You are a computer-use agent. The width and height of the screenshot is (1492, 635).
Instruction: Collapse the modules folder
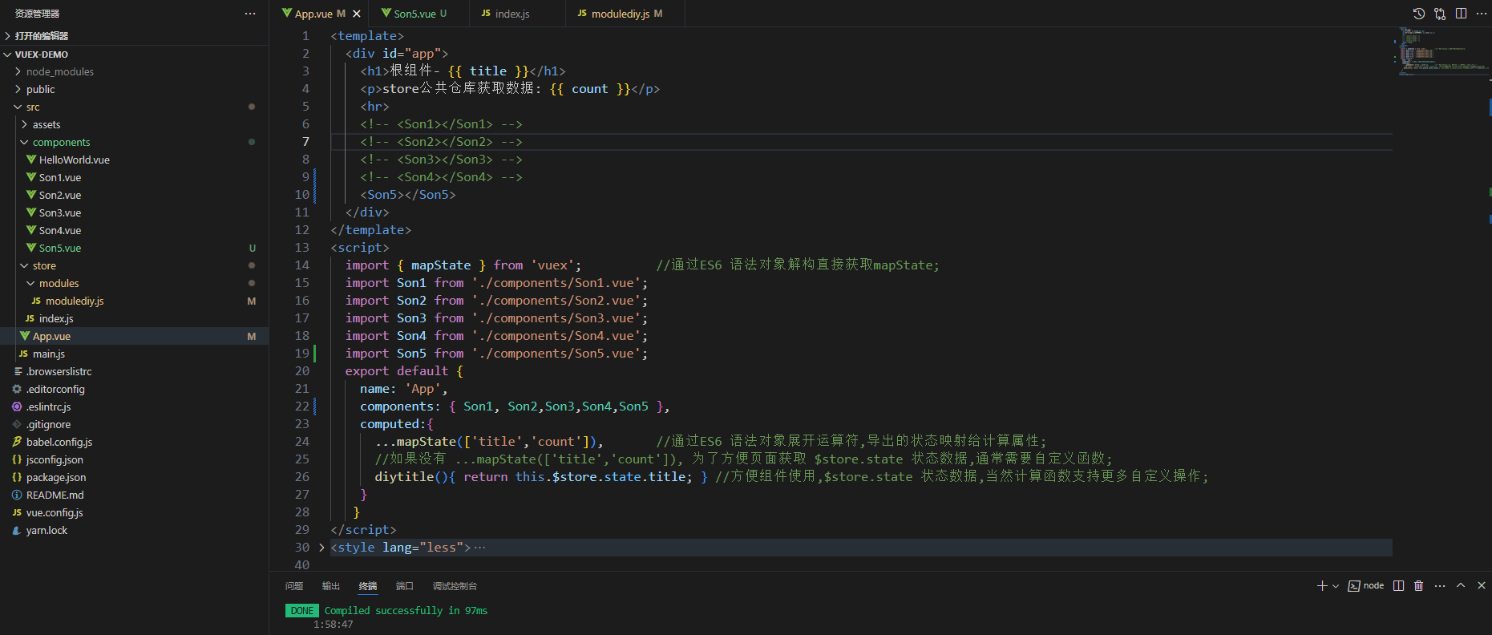click(x=134, y=283)
